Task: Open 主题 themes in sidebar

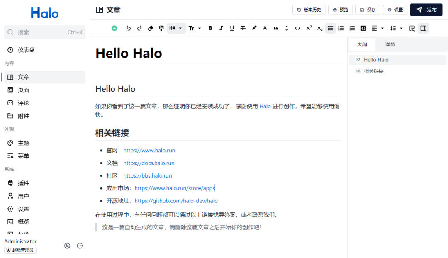Action: point(44,143)
